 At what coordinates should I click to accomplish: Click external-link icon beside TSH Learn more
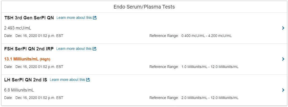[x=95, y=18]
